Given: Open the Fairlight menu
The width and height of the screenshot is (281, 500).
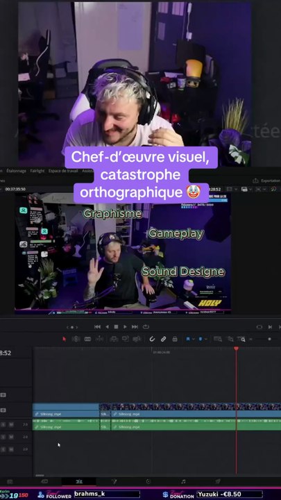Looking at the screenshot, I should coord(37,171).
